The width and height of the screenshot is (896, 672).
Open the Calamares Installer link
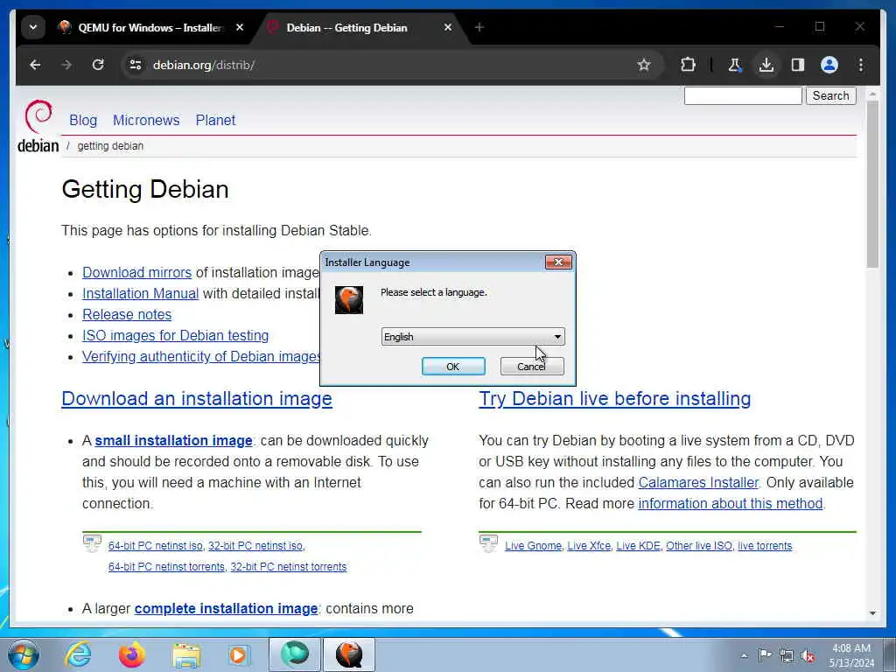coord(698,483)
